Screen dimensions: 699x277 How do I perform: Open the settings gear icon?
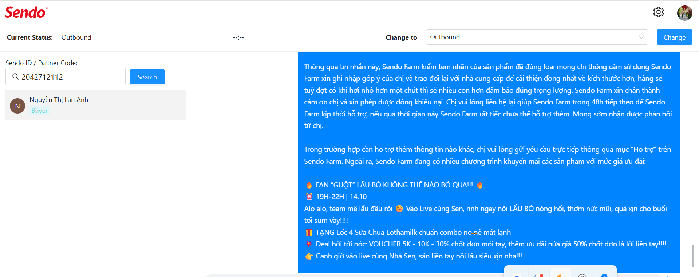[658, 12]
